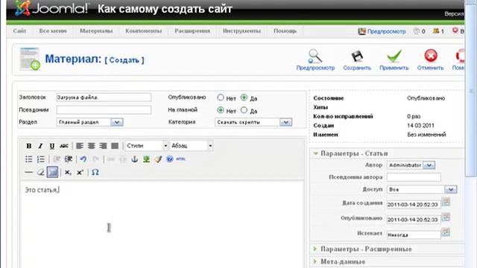Image resolution: width=477 pixels, height=268 pixels.
Task: Edit HTML source of the article
Action: tap(180, 159)
